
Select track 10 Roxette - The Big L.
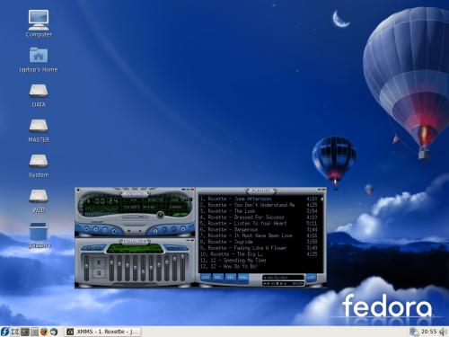(259, 254)
